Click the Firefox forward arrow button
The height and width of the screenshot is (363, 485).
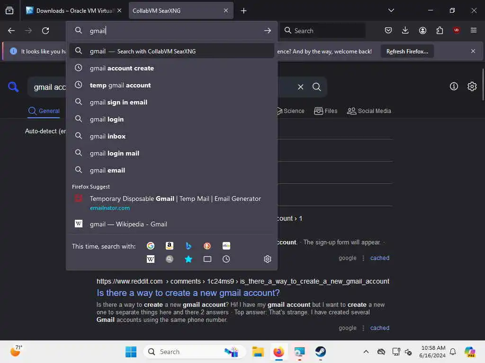click(x=28, y=31)
